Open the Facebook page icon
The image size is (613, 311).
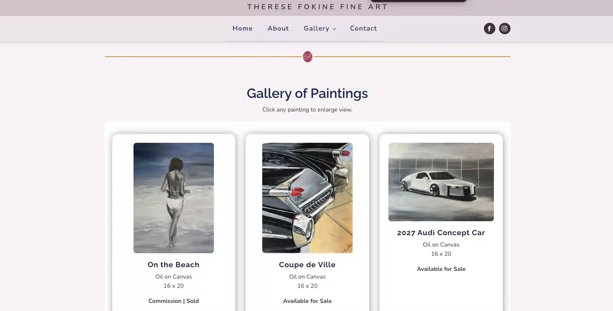tap(489, 29)
